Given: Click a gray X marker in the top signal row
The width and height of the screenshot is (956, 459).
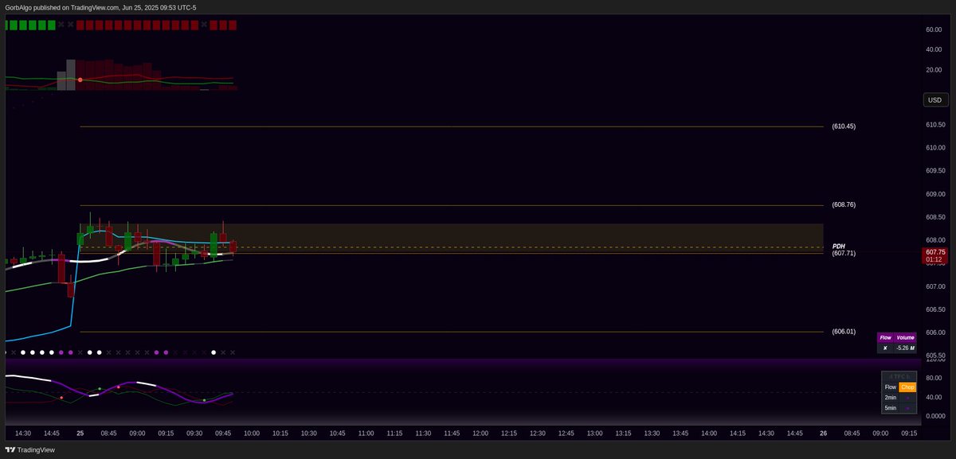Looking at the screenshot, I should coord(62,25).
